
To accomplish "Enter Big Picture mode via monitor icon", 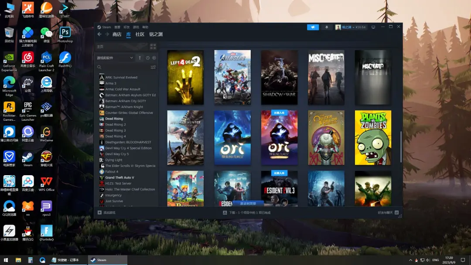I will (373, 27).
